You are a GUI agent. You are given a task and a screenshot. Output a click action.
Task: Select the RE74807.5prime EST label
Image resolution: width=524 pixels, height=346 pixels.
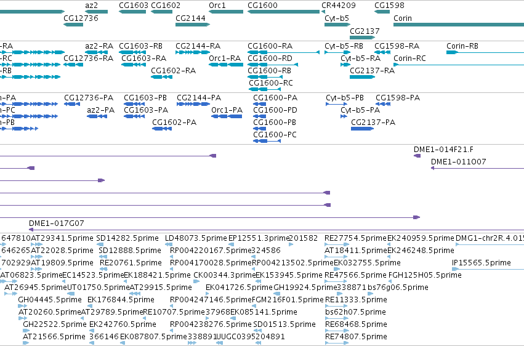[357, 337]
